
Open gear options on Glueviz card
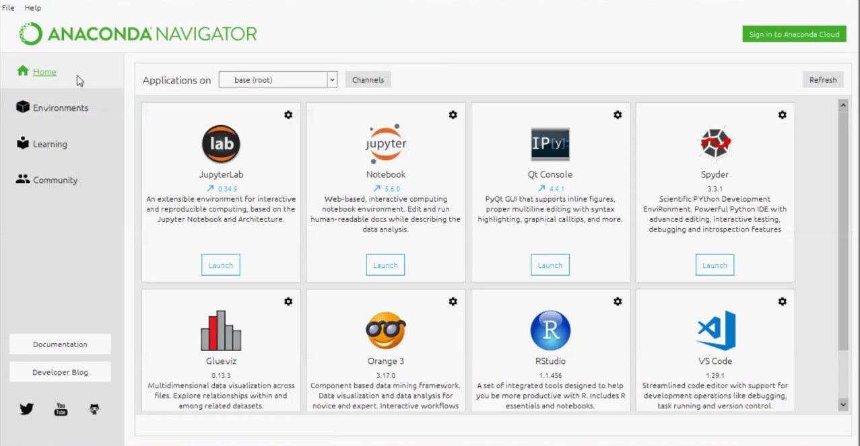point(288,302)
